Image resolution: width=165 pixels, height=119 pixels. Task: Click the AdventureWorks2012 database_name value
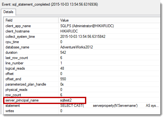pyautogui.click(x=77, y=47)
